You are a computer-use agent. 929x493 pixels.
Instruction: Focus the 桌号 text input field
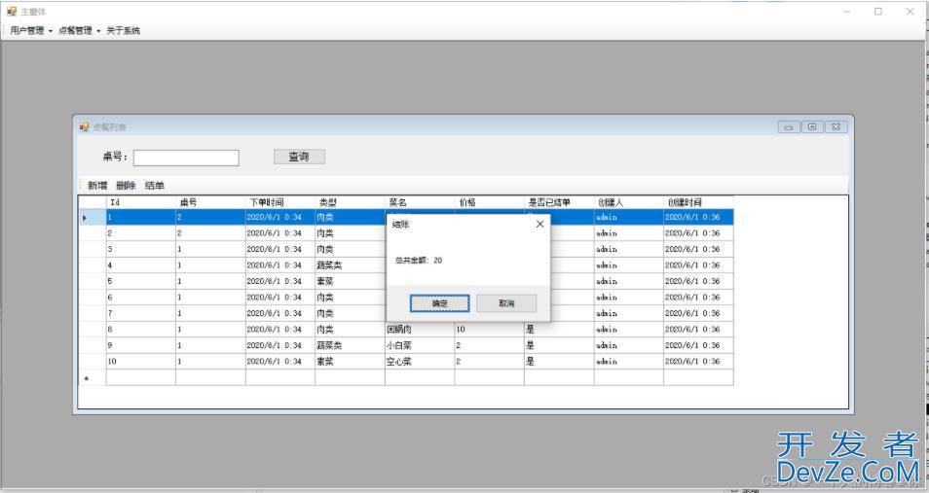(186, 158)
